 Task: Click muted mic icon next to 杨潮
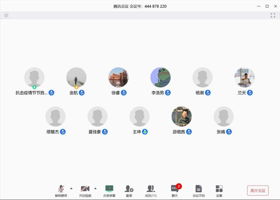point(208,93)
